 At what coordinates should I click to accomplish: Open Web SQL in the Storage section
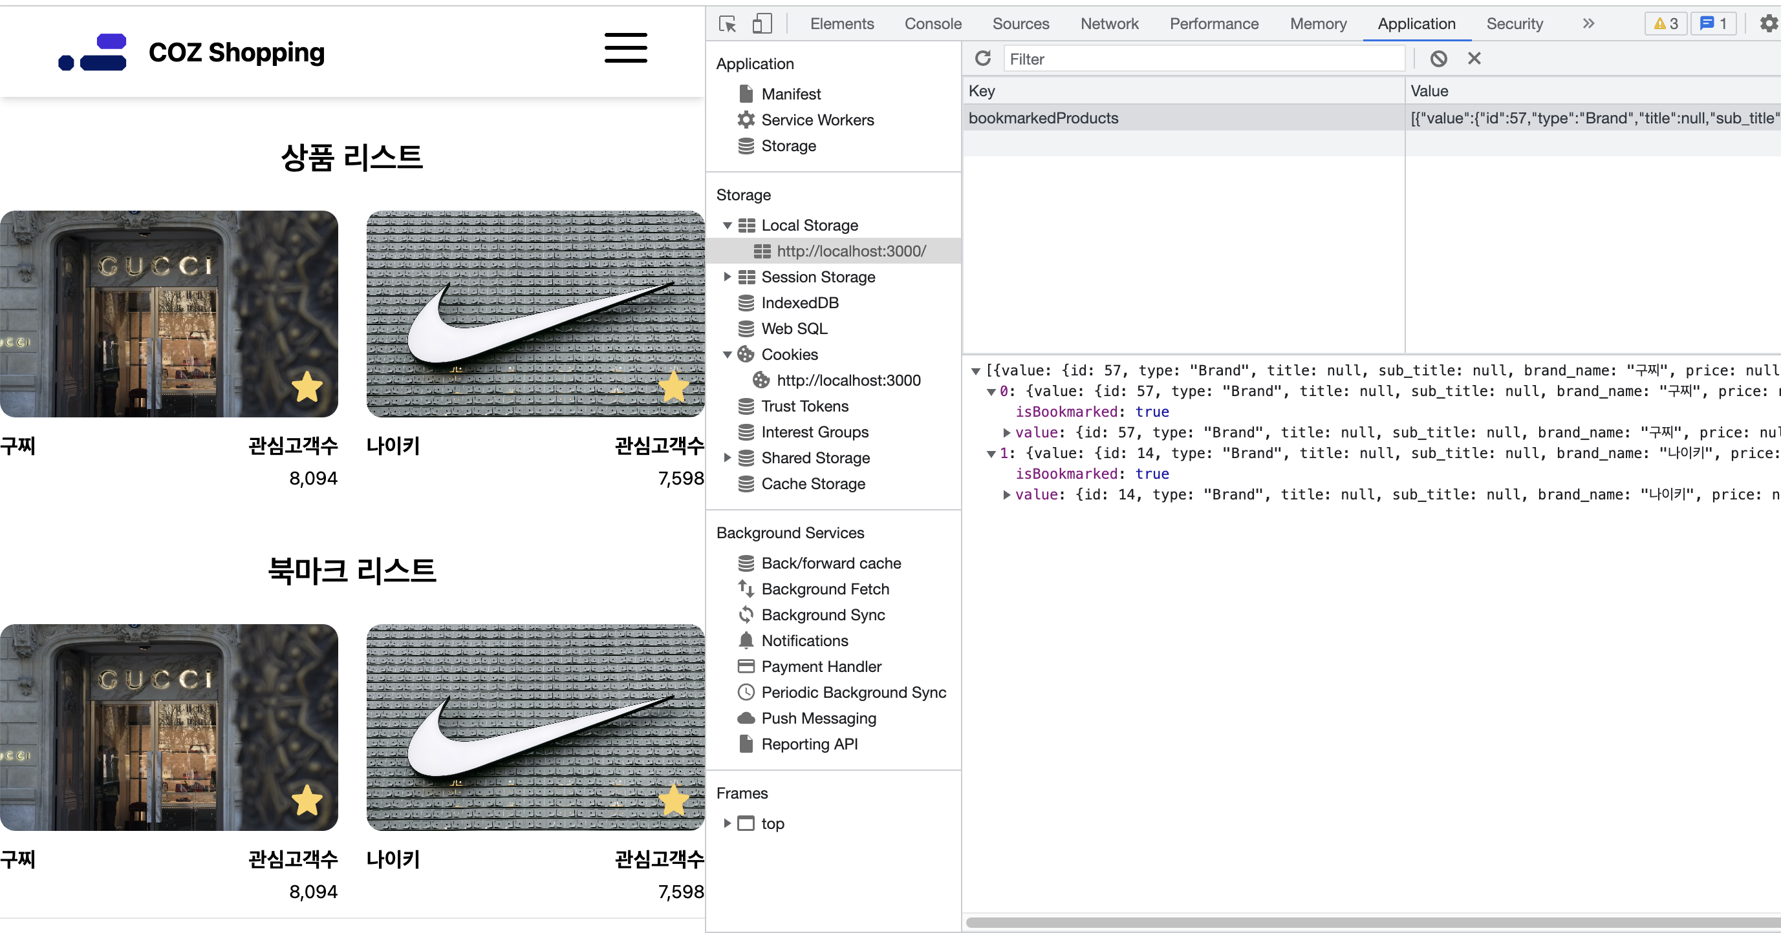(x=793, y=329)
